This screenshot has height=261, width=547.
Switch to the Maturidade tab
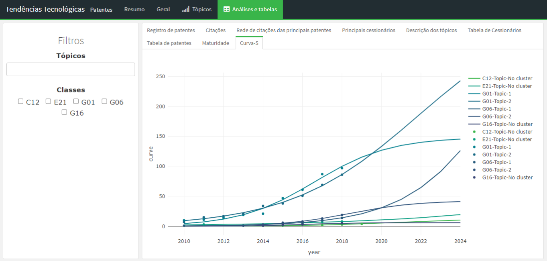click(216, 43)
